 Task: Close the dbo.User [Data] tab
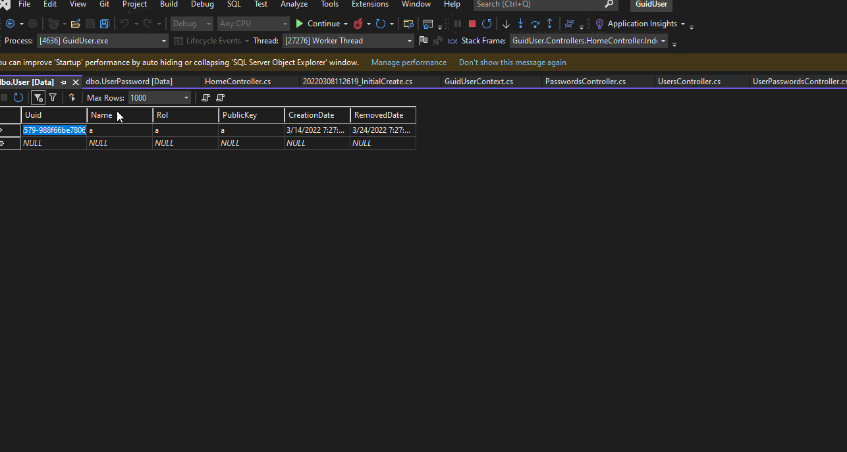coord(76,82)
